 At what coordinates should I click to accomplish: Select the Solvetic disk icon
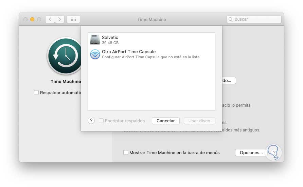[x=95, y=40]
